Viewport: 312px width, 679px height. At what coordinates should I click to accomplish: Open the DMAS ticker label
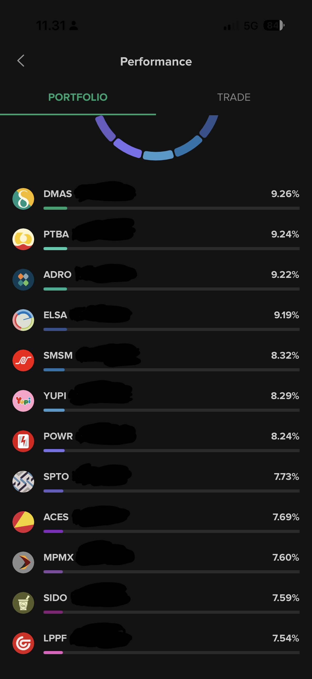[x=58, y=194]
